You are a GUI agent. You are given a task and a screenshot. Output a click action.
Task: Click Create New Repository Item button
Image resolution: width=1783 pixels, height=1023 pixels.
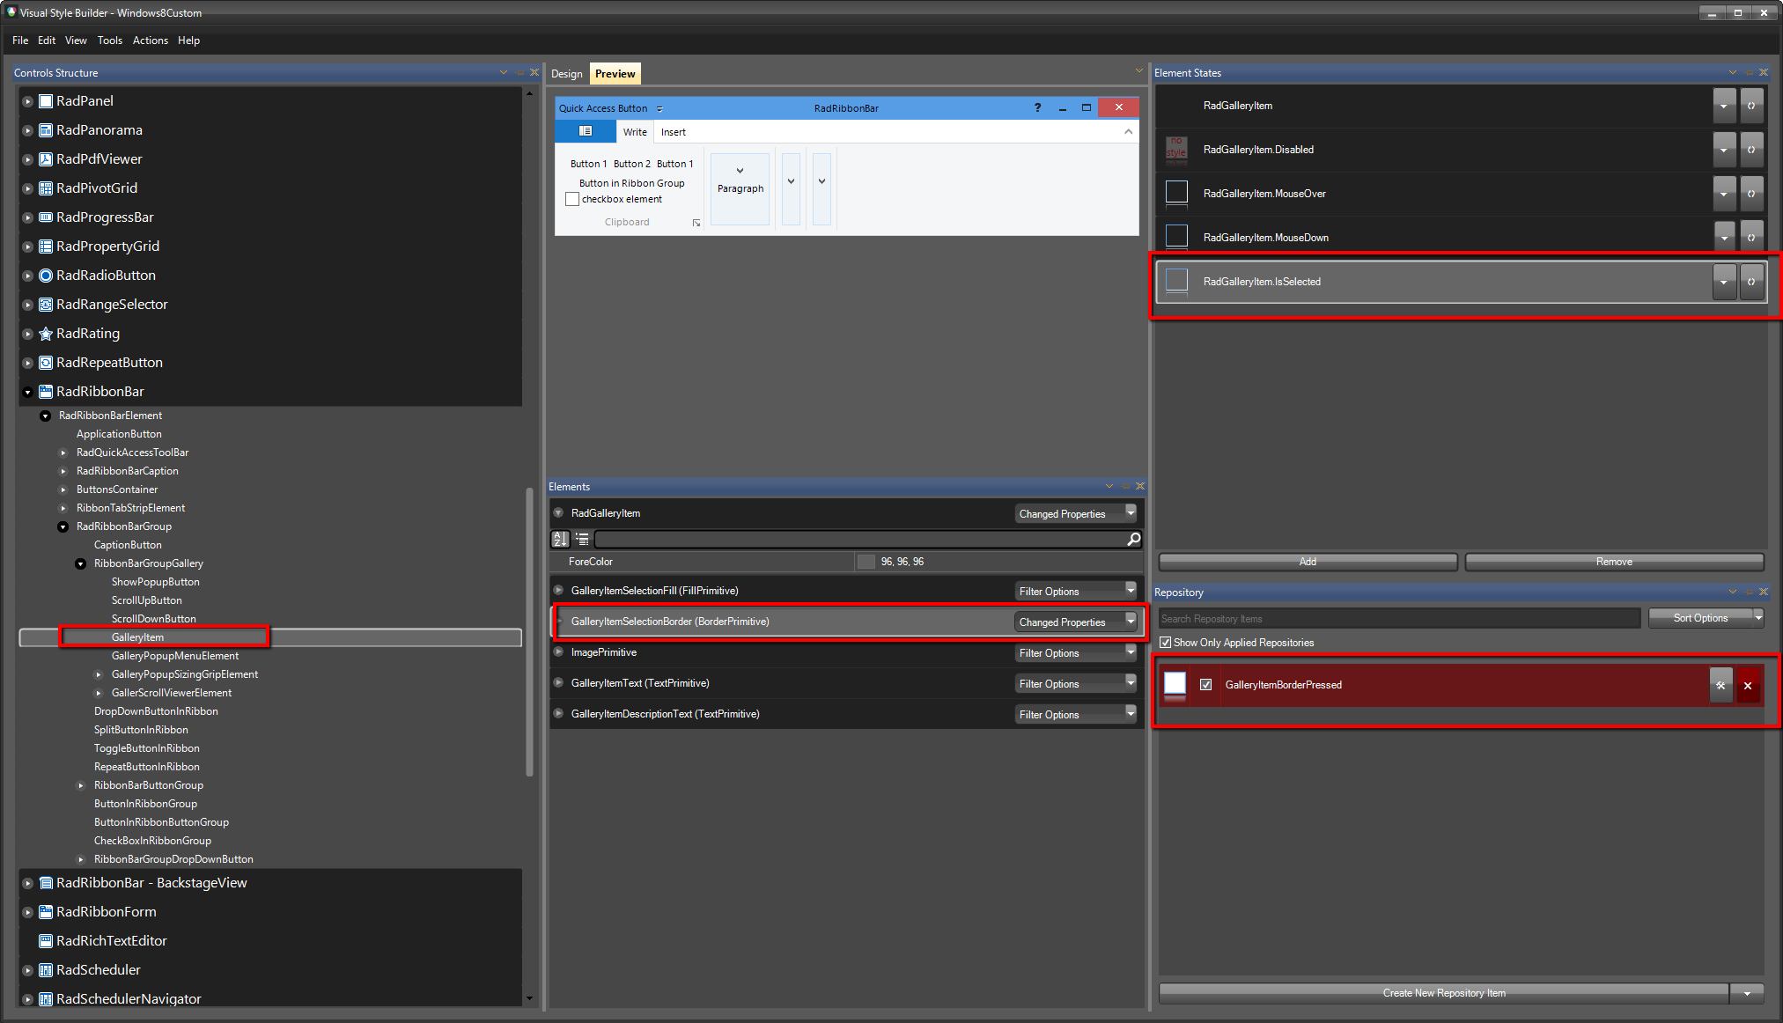click(1443, 993)
